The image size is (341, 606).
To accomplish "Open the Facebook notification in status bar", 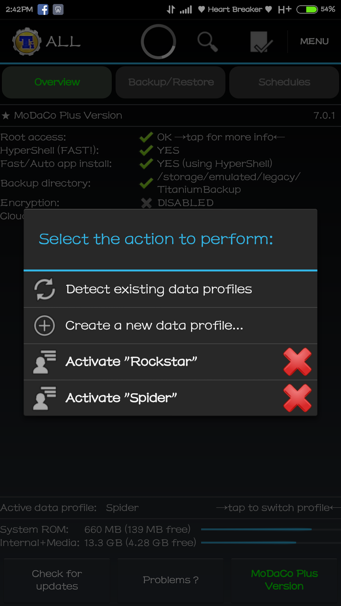I will click(x=43, y=9).
